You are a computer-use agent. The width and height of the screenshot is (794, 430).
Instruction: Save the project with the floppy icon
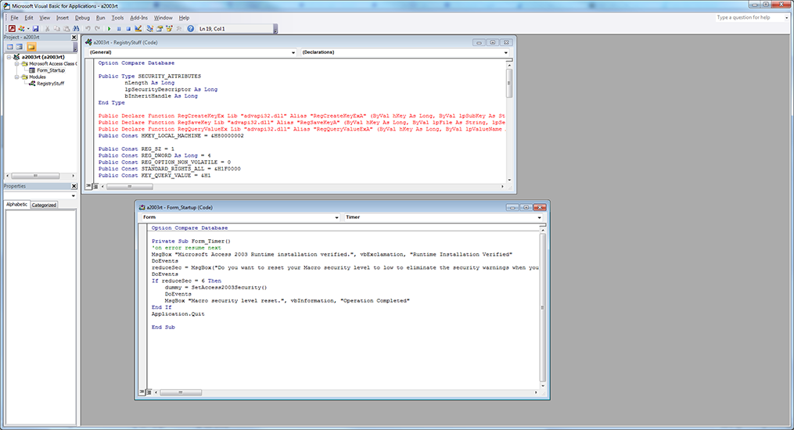35,29
